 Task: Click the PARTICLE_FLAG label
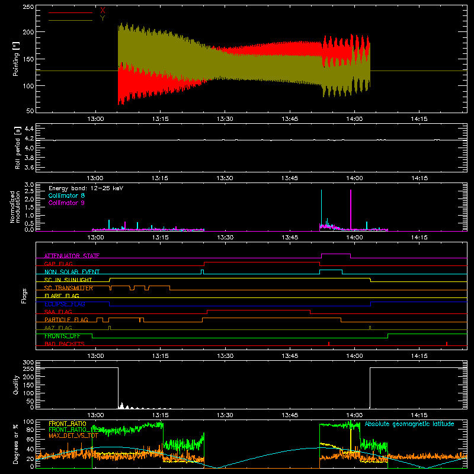click(x=66, y=319)
